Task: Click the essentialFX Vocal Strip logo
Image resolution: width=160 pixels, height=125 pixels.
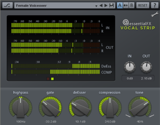Action: (x=138, y=24)
